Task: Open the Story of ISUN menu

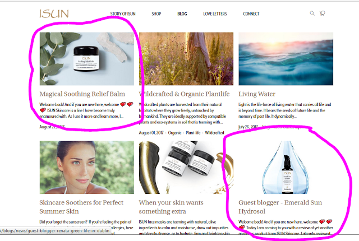Action: [123, 13]
